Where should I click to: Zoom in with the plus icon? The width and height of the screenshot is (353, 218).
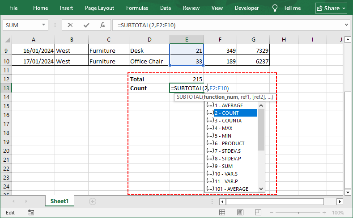pyautogui.click(x=324, y=213)
